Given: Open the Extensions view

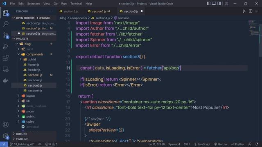Looking at the screenshot, I should point(6,58).
